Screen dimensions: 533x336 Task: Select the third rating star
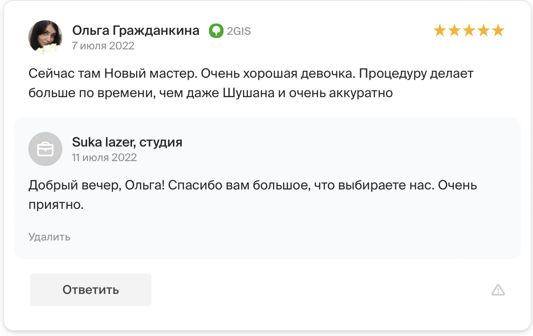pyautogui.click(x=469, y=30)
